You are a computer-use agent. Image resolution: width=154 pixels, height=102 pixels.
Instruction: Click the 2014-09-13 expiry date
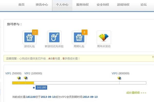90,97
